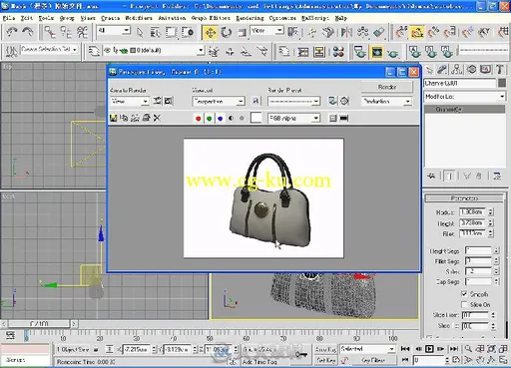Viewport: 511px width, 368px height.
Task: Choose the Select Object arrow tool
Action: click(140, 32)
